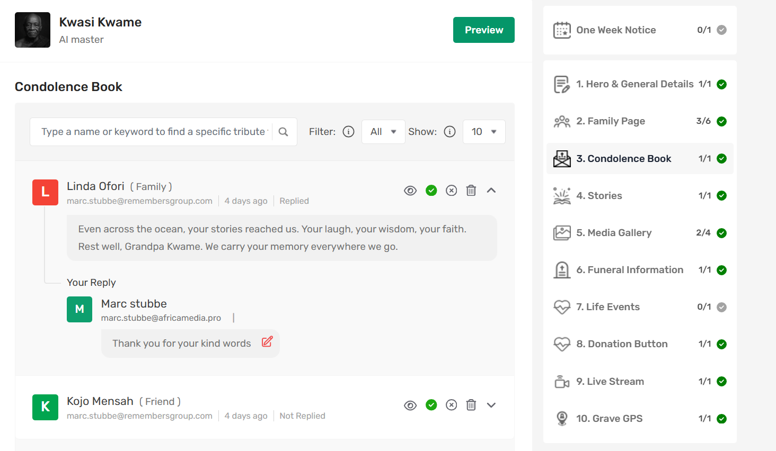This screenshot has width=776, height=451.
Task: Toggle green approve check for Linda Ofori
Action: pos(431,191)
